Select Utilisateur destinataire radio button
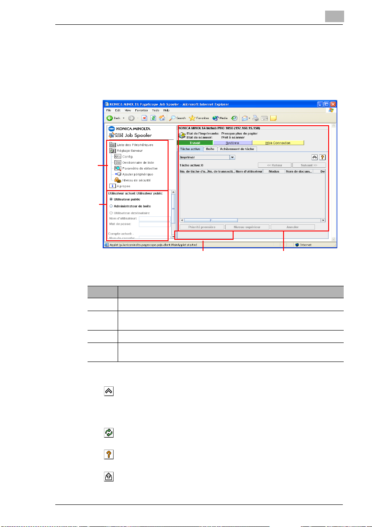The width and height of the screenshot is (372, 527). click(111, 213)
